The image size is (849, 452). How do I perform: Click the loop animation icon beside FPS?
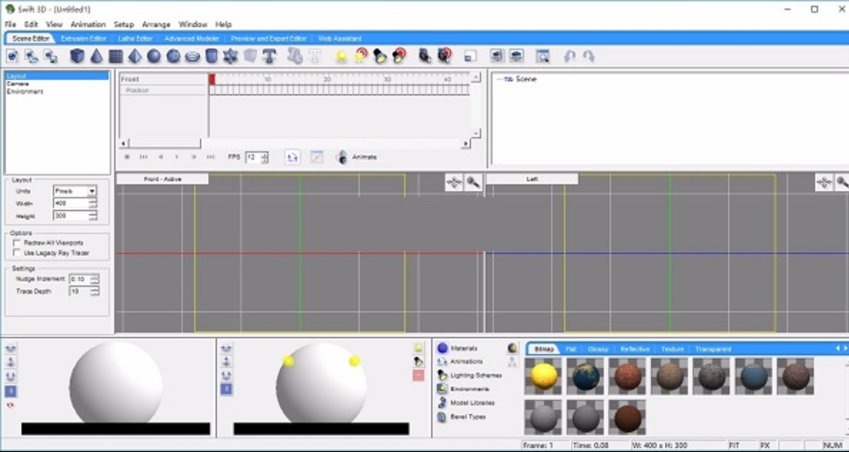(292, 157)
